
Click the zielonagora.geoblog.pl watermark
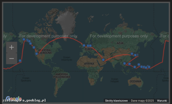click(24, 100)
